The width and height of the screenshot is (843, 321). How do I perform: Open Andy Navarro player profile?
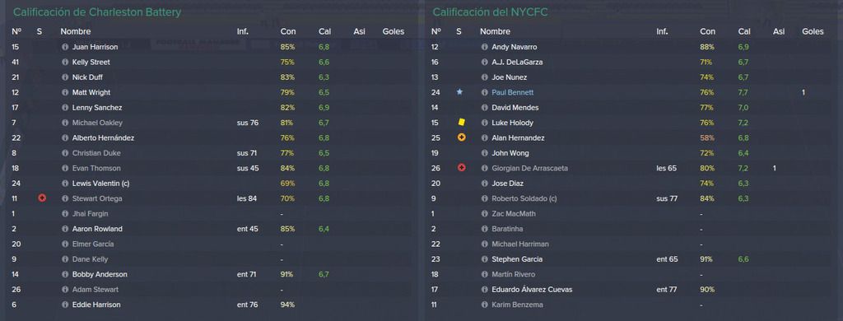[514, 47]
